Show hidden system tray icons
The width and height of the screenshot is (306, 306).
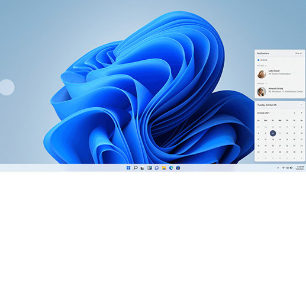tap(278, 168)
